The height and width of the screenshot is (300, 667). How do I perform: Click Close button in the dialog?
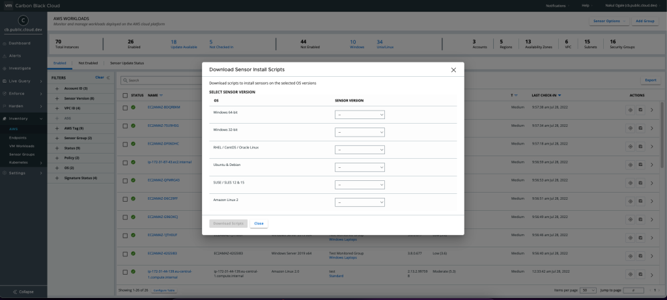tap(259, 223)
